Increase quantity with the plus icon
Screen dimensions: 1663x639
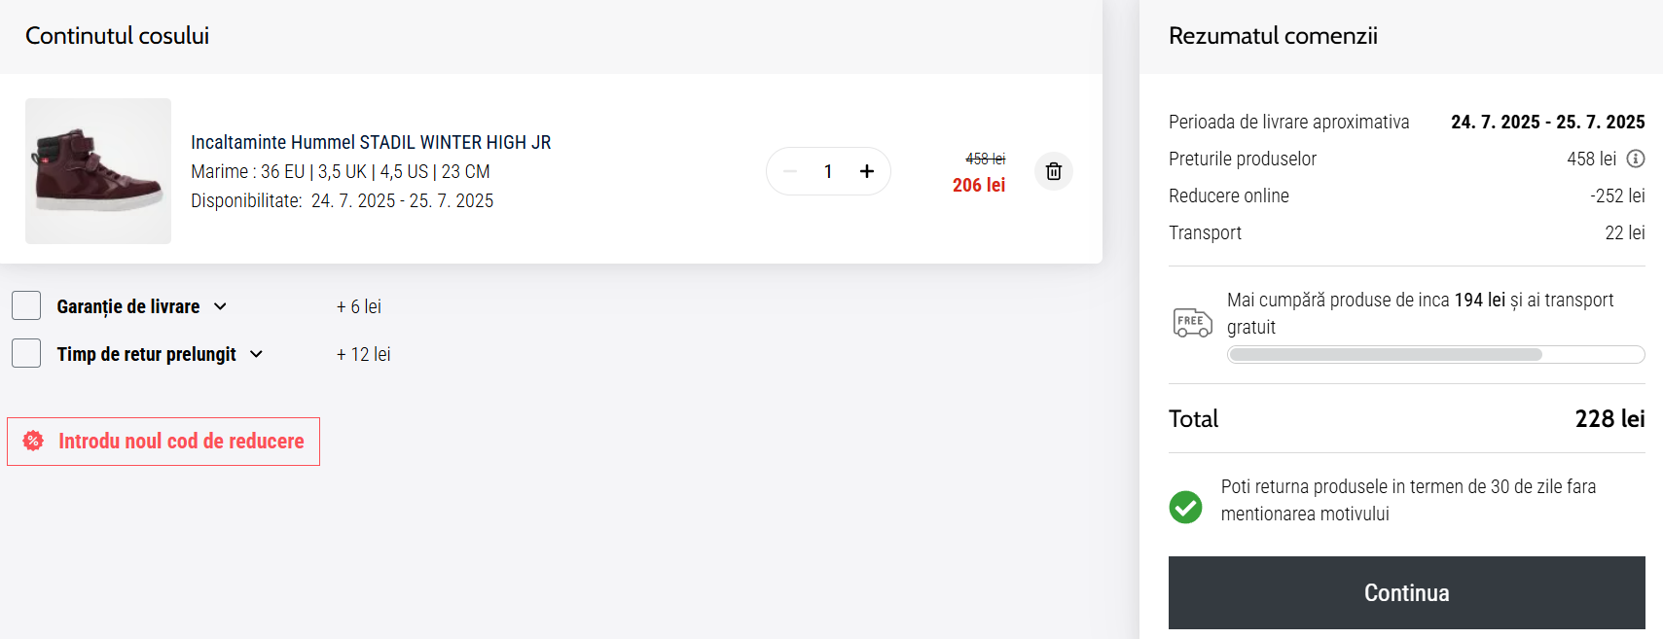(x=866, y=171)
